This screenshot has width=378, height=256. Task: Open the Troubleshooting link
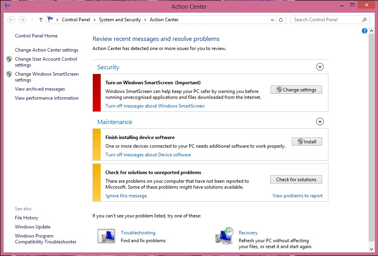pos(138,233)
